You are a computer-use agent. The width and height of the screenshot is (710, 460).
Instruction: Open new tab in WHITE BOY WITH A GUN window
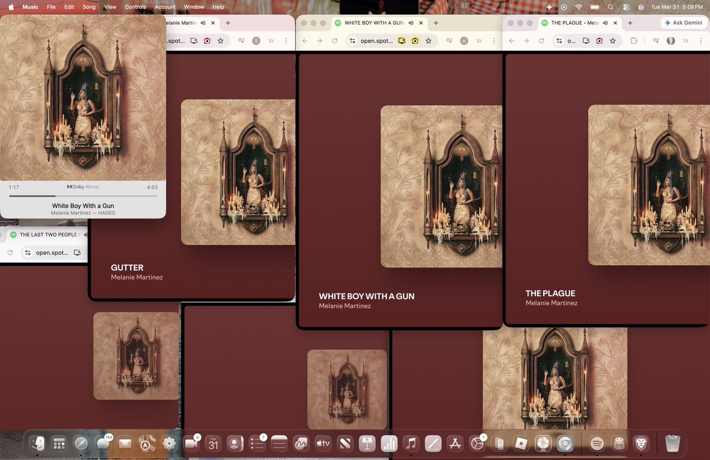(x=436, y=23)
